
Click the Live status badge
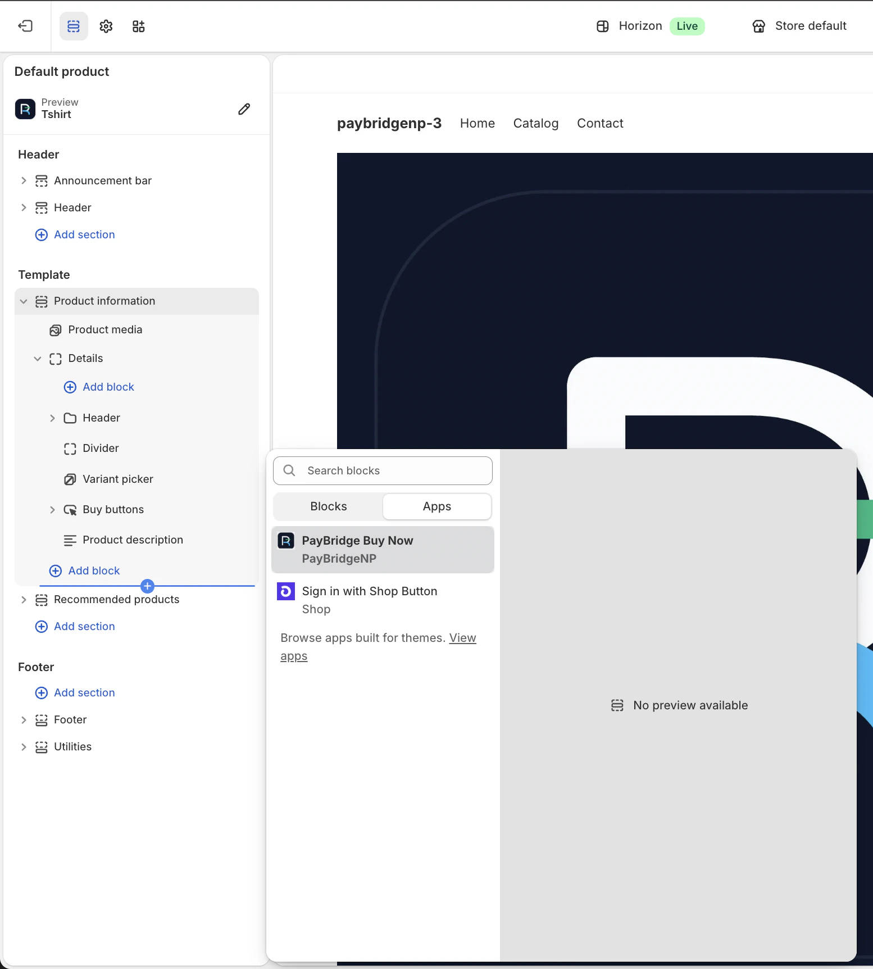[x=687, y=26]
